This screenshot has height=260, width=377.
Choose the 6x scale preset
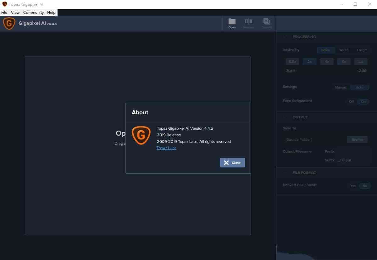click(x=344, y=62)
